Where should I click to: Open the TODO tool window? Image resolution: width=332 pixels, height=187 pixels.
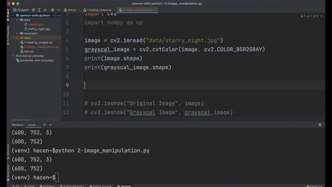pyautogui.click(x=29, y=186)
